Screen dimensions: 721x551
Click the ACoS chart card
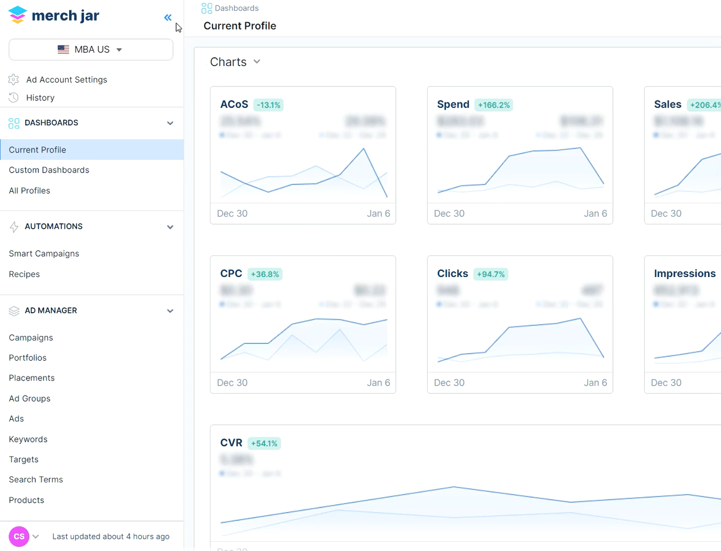coord(303,155)
